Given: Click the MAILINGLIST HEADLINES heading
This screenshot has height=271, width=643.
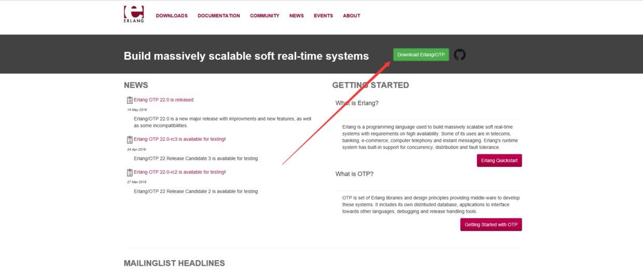Looking at the screenshot, I should pos(174,263).
